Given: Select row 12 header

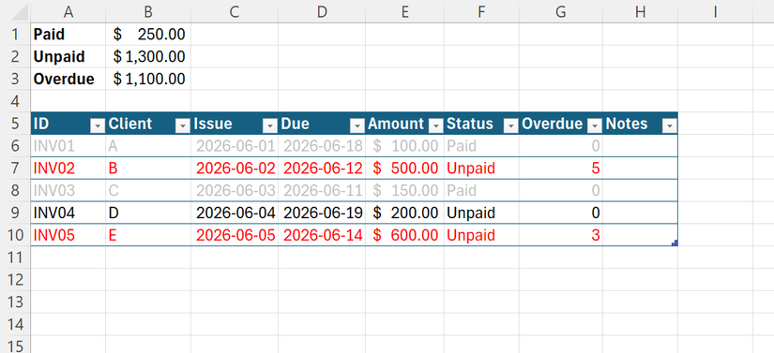Looking at the screenshot, I should coord(15,280).
